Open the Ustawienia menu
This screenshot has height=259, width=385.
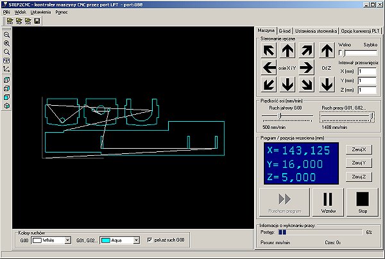[x=40, y=12]
